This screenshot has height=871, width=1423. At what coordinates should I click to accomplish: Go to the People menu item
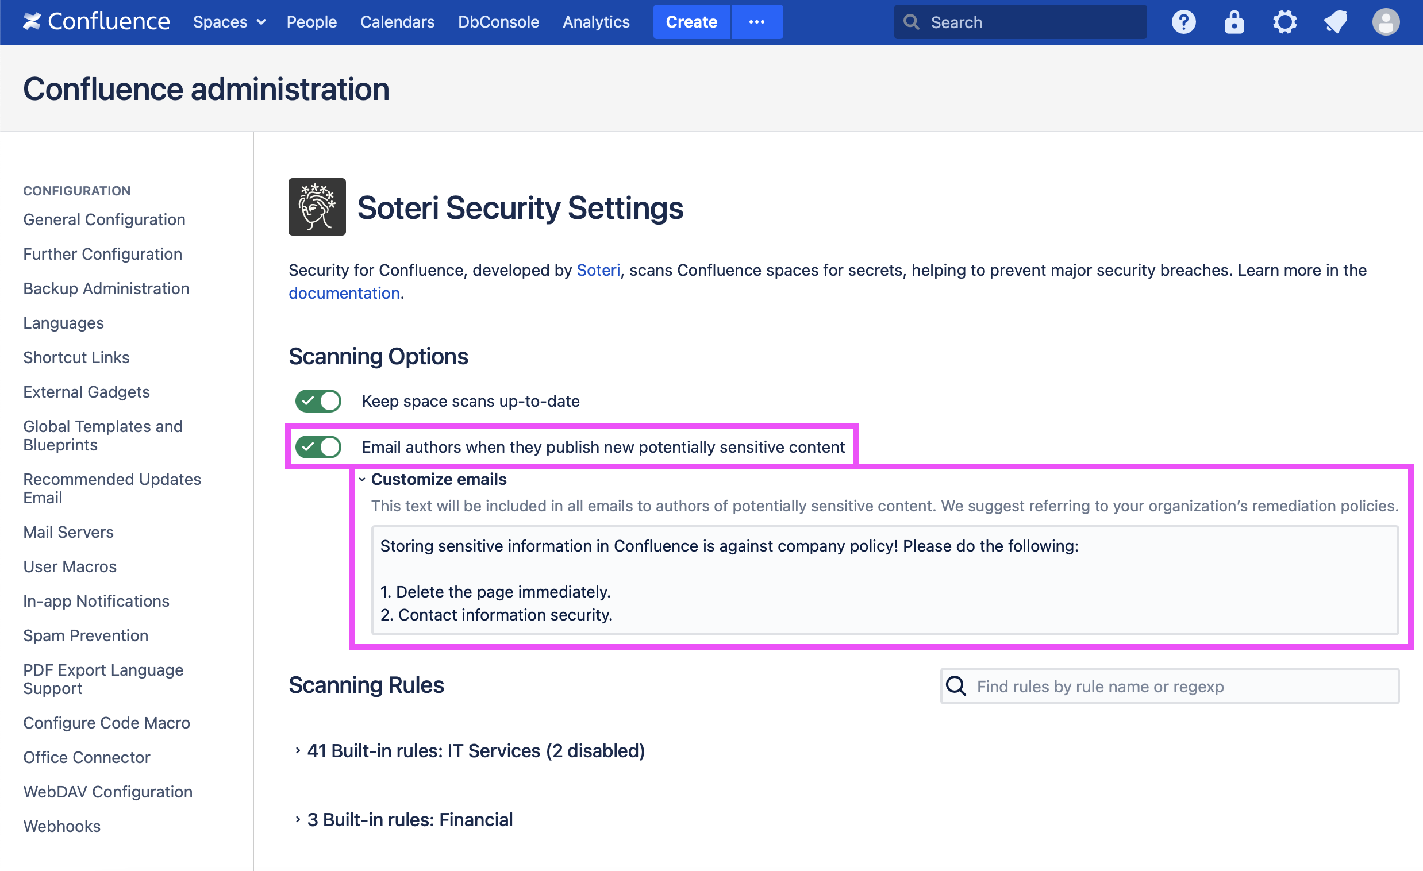pyautogui.click(x=311, y=22)
